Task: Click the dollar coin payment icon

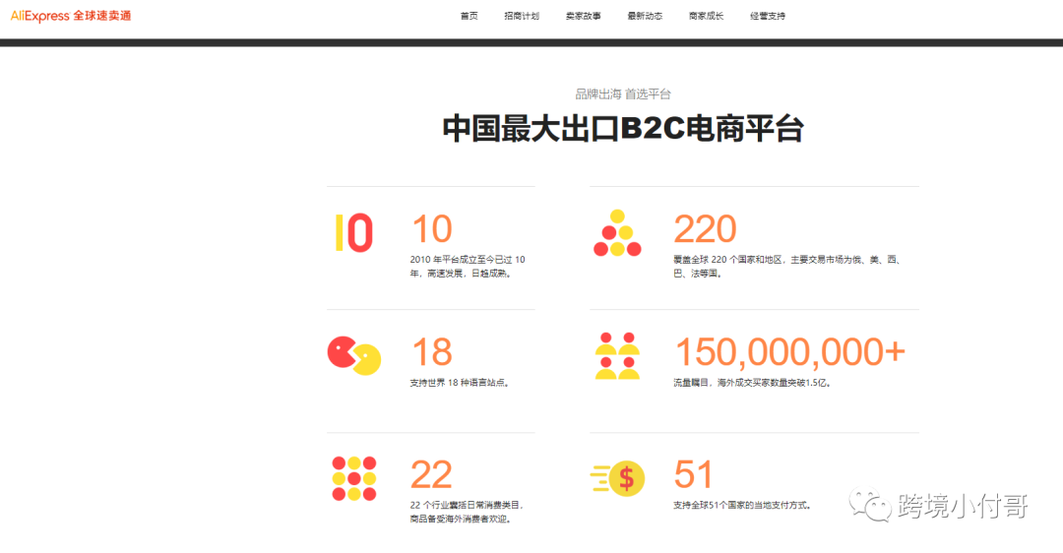Action: [617, 478]
